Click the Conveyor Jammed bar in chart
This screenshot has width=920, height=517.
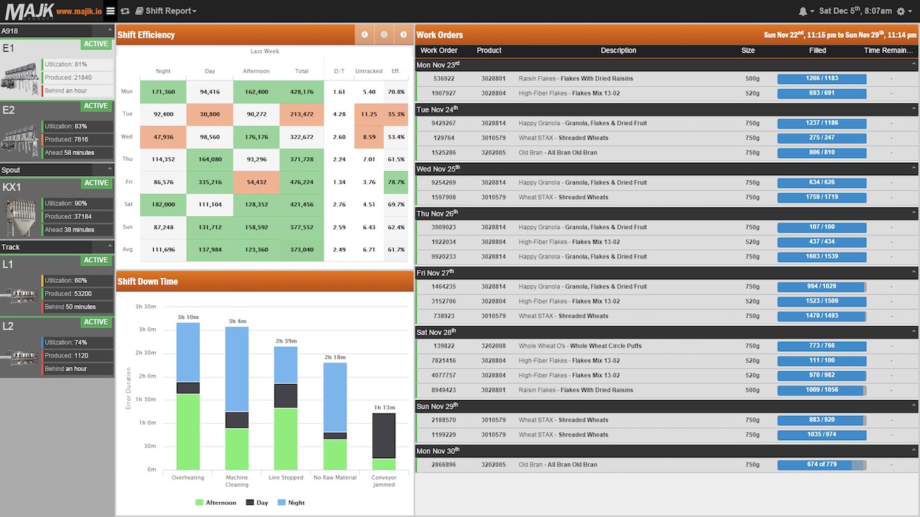point(384,441)
